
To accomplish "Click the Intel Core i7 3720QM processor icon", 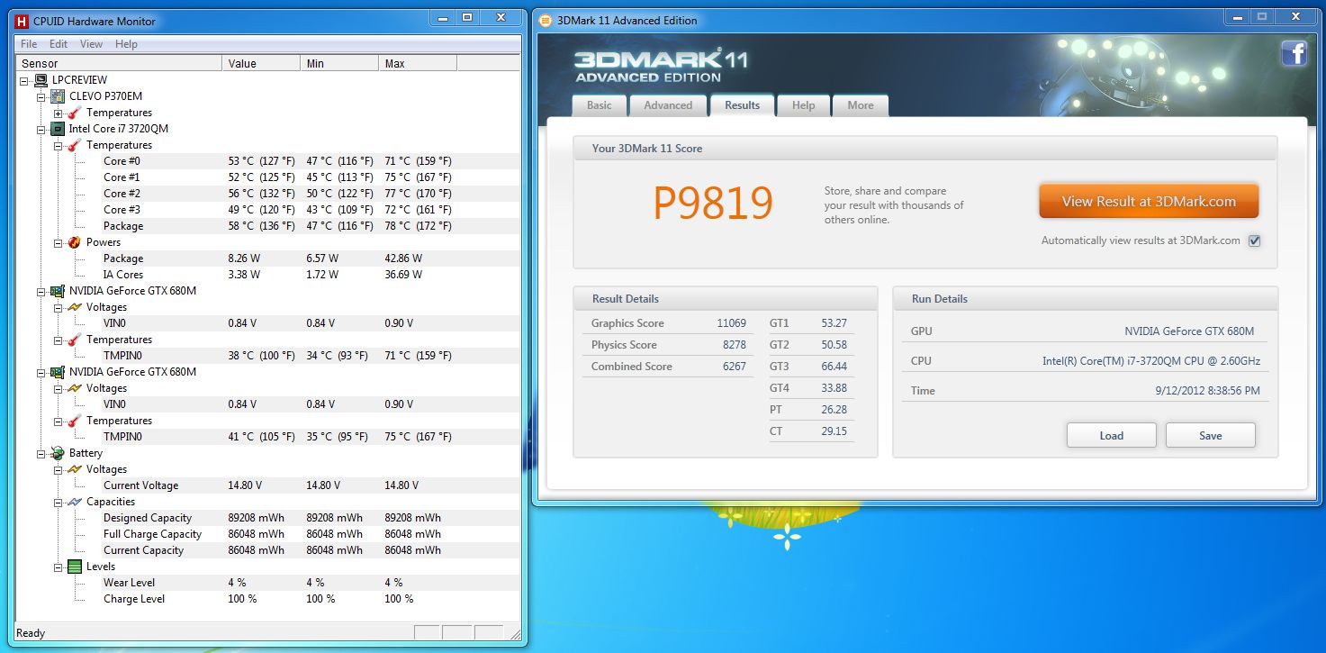I will [x=59, y=129].
